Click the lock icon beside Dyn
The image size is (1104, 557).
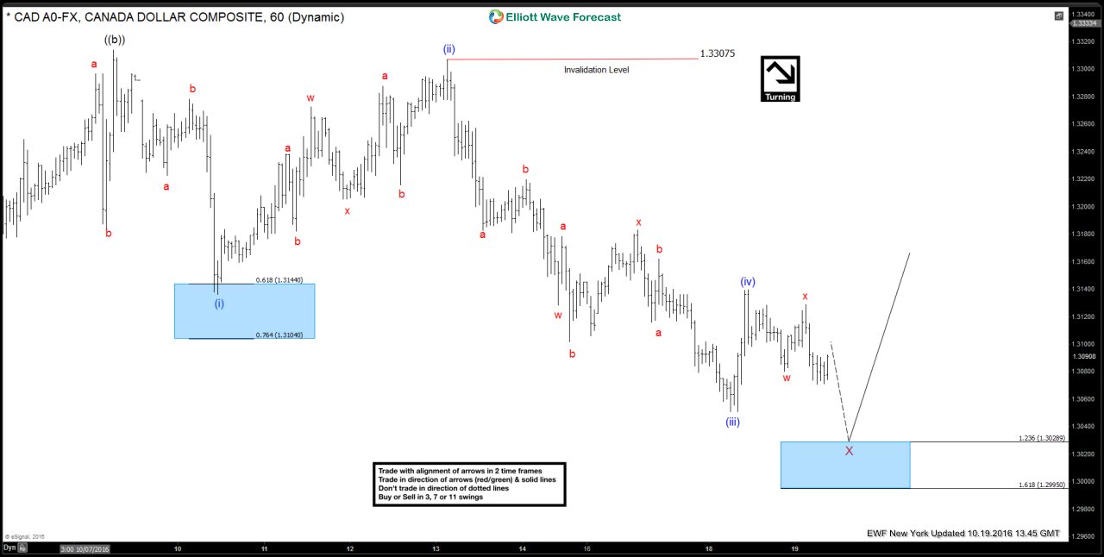click(22, 548)
